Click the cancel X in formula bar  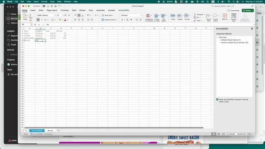35,25
